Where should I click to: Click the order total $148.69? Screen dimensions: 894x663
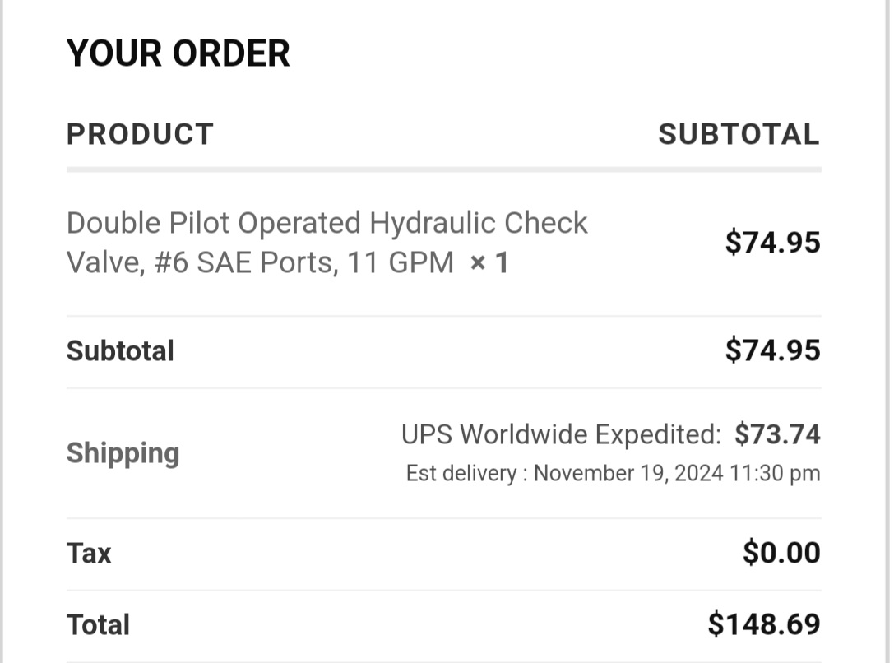point(764,624)
